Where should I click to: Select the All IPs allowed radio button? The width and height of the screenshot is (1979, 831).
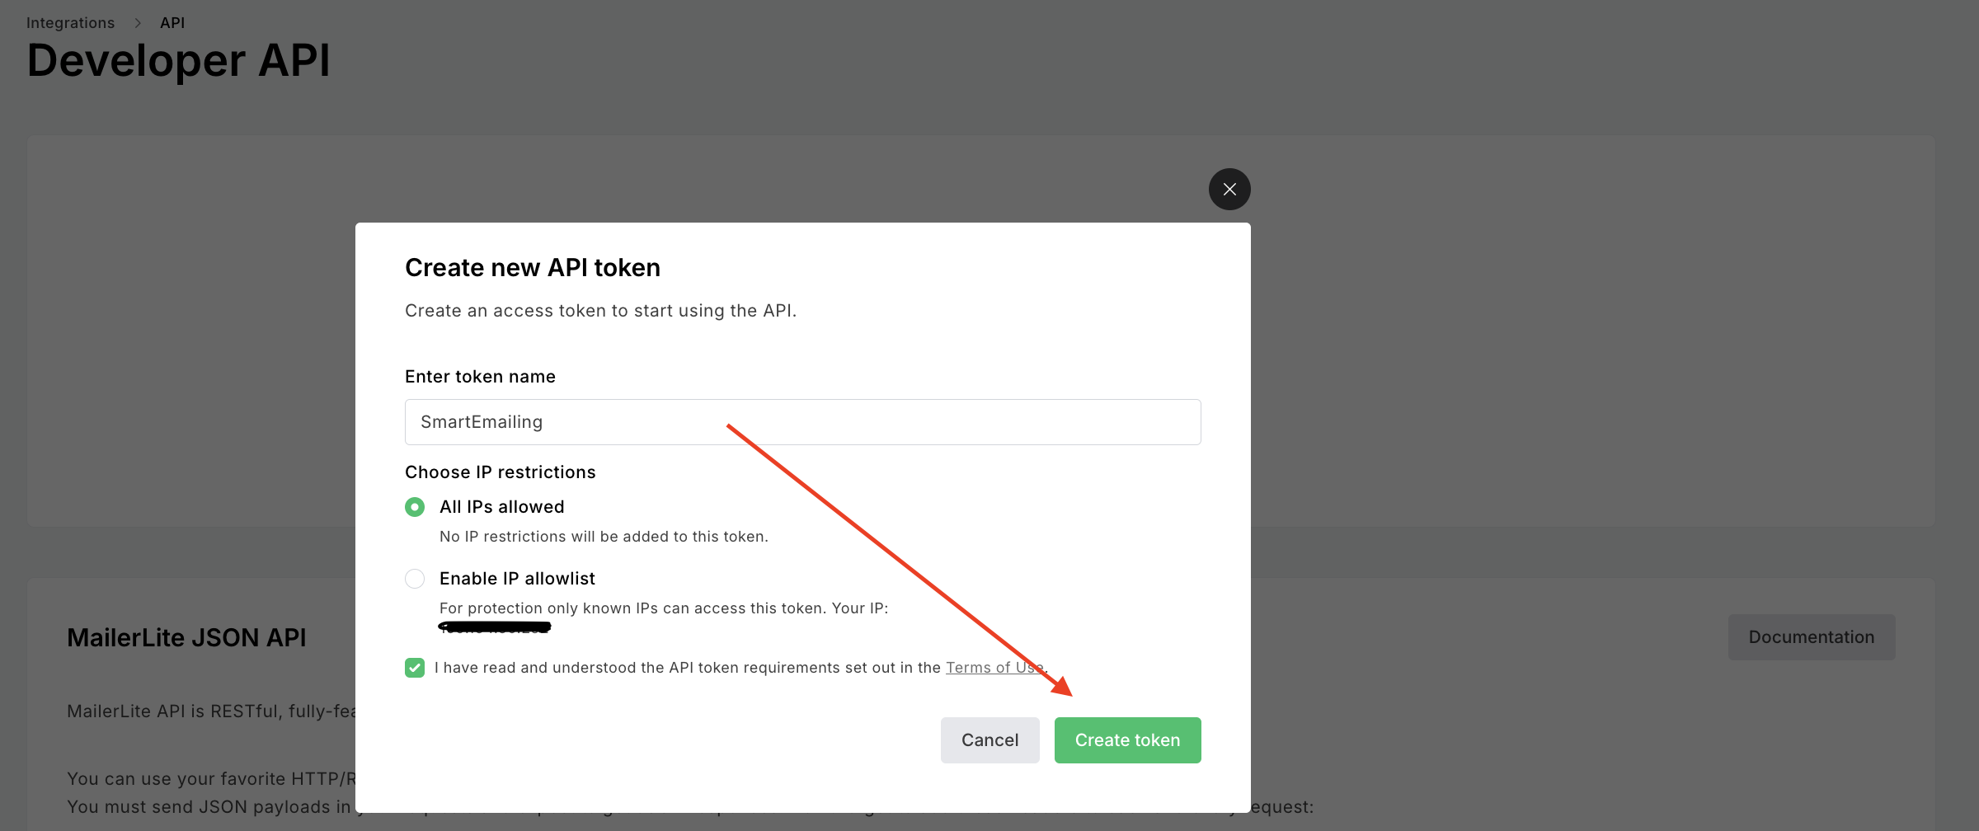pos(415,507)
